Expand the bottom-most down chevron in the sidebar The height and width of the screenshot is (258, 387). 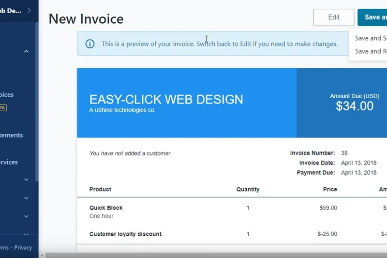point(26,234)
